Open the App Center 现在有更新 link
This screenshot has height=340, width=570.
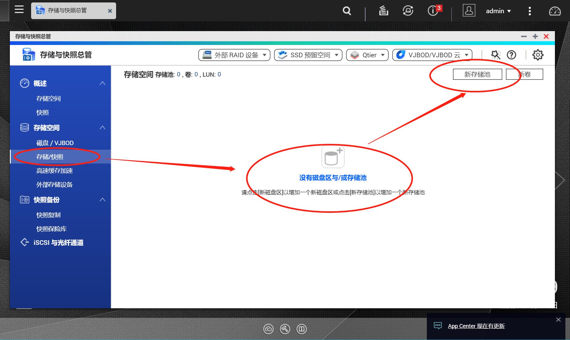(x=476, y=326)
